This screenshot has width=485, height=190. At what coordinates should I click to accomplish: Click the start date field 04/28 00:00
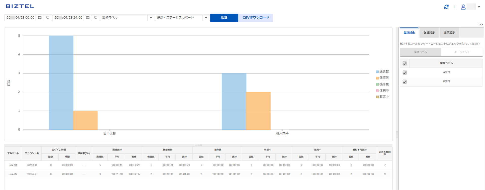point(20,18)
